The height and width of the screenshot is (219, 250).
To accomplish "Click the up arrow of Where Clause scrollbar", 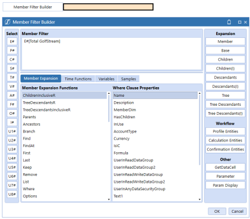I will click(x=200, y=93).
